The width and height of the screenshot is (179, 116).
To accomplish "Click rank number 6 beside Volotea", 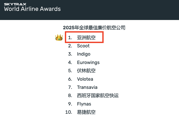I will [70, 79].
